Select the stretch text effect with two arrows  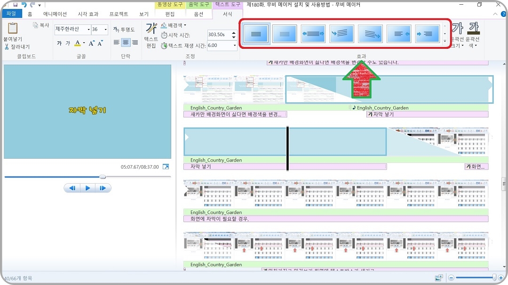point(313,33)
